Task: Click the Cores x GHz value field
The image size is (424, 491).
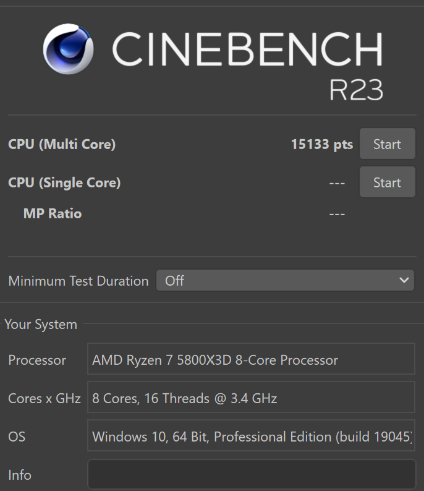Action: click(251, 398)
